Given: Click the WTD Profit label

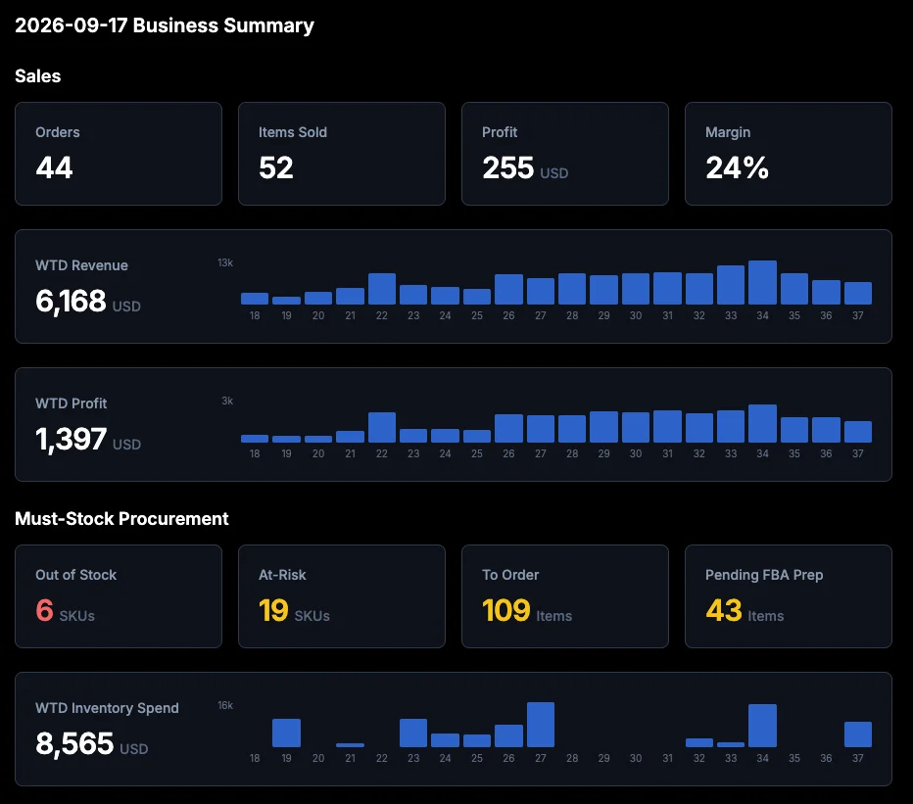Looking at the screenshot, I should [72, 403].
